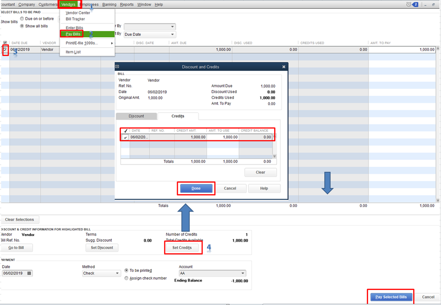This screenshot has height=305, width=441.
Task: Select the Show all bills radio button
Action: [22, 26]
